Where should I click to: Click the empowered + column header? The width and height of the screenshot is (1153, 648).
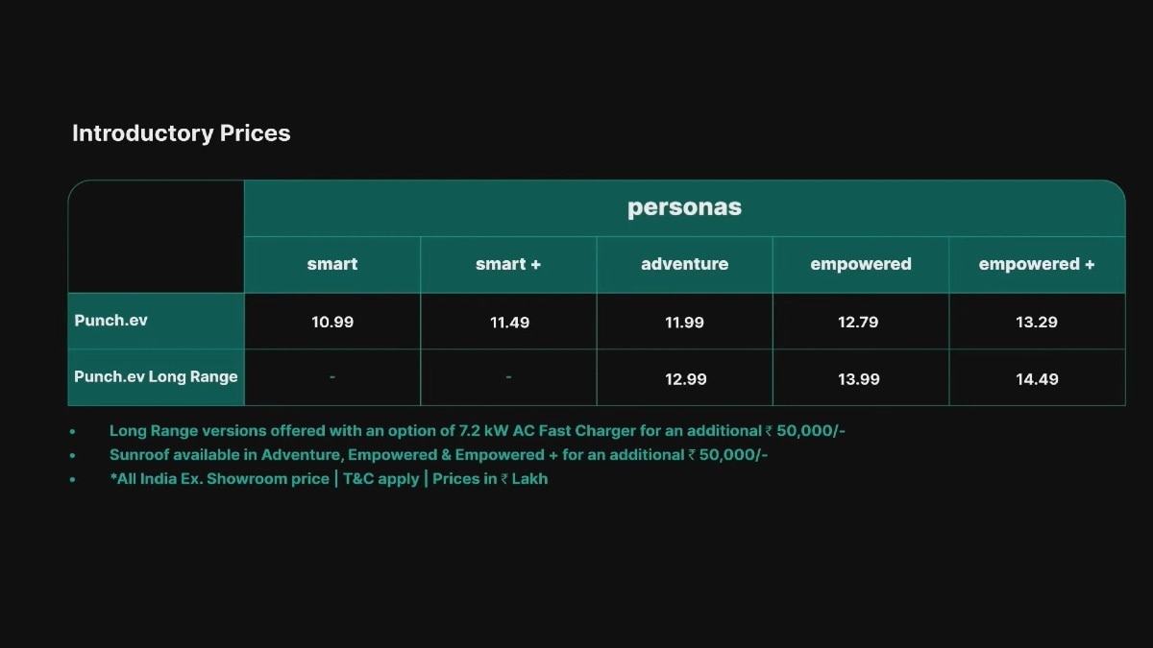1036,264
